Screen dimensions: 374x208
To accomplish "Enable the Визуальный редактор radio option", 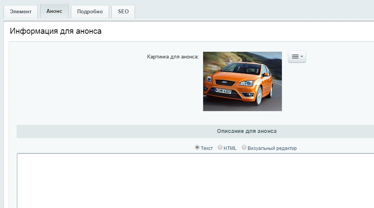I will tap(244, 148).
